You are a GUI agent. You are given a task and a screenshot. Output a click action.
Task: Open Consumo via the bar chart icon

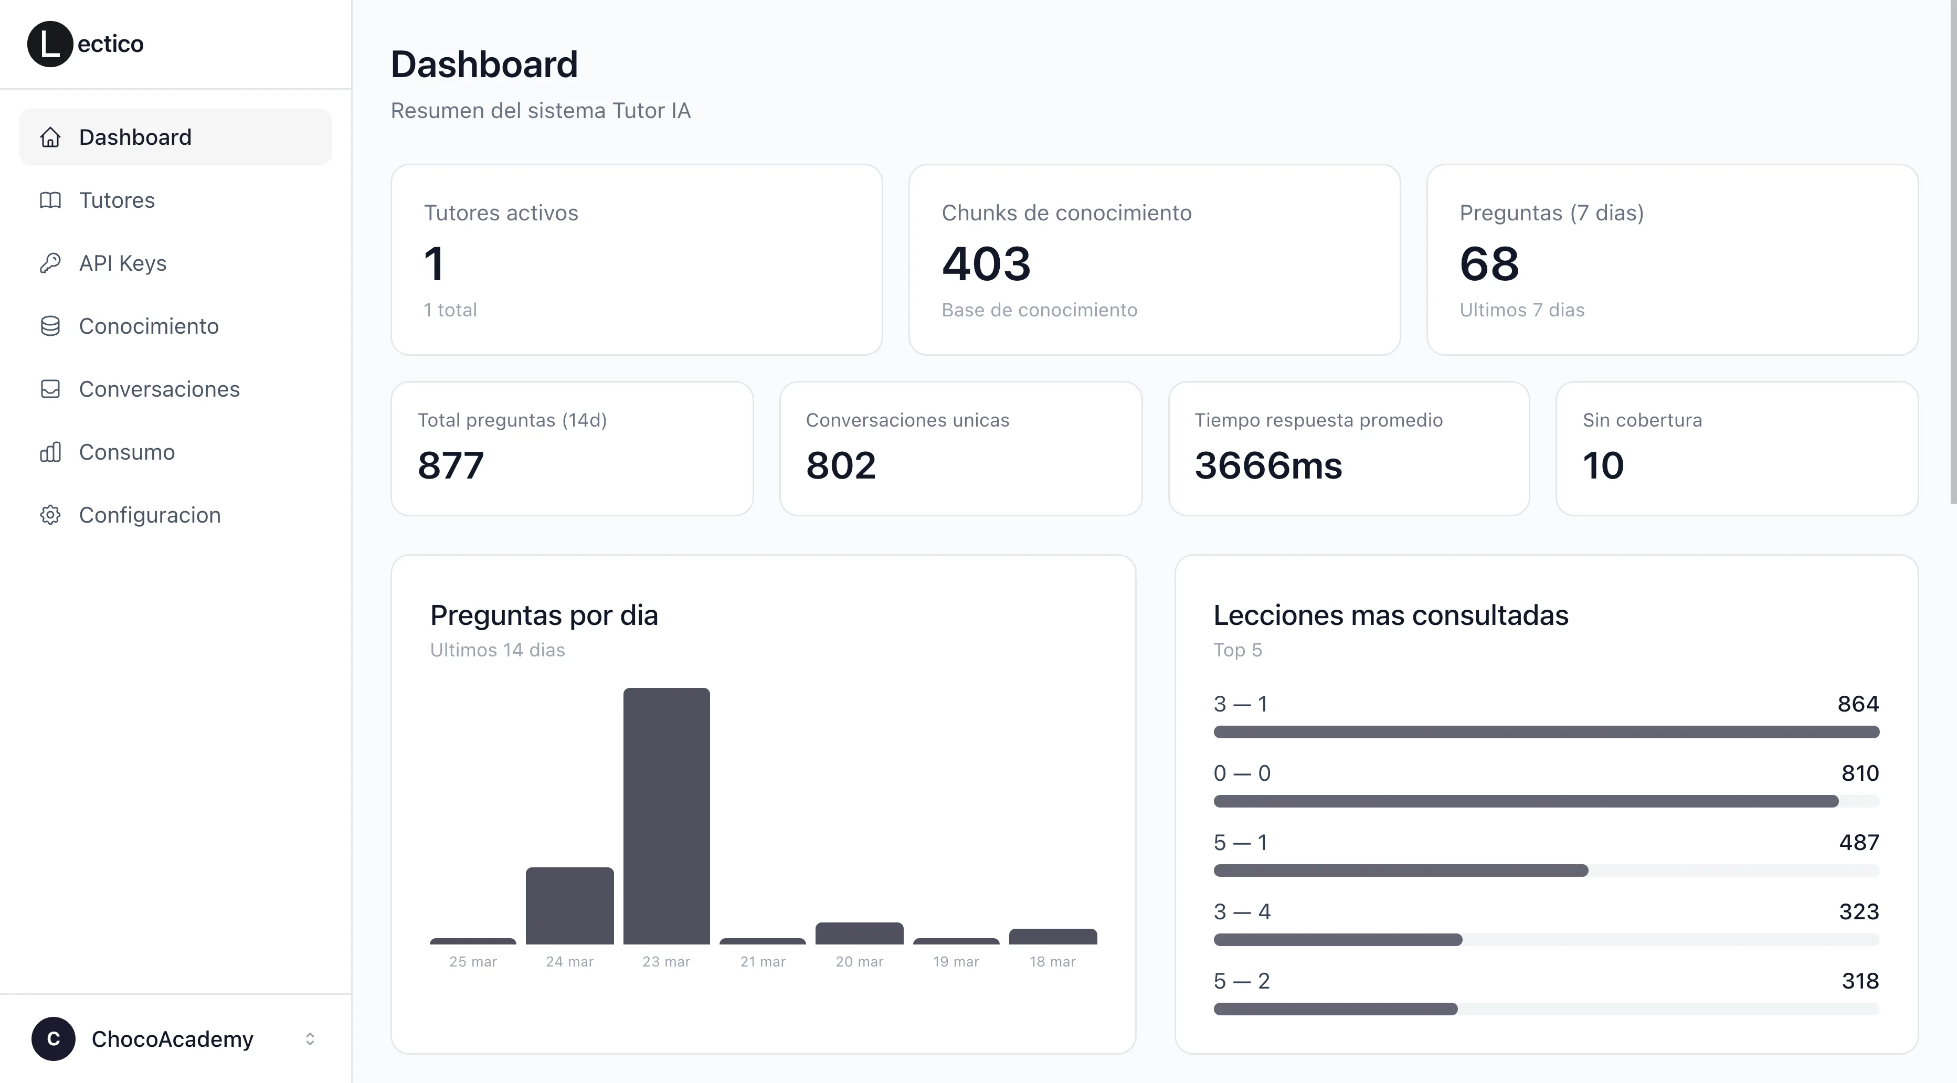point(50,452)
